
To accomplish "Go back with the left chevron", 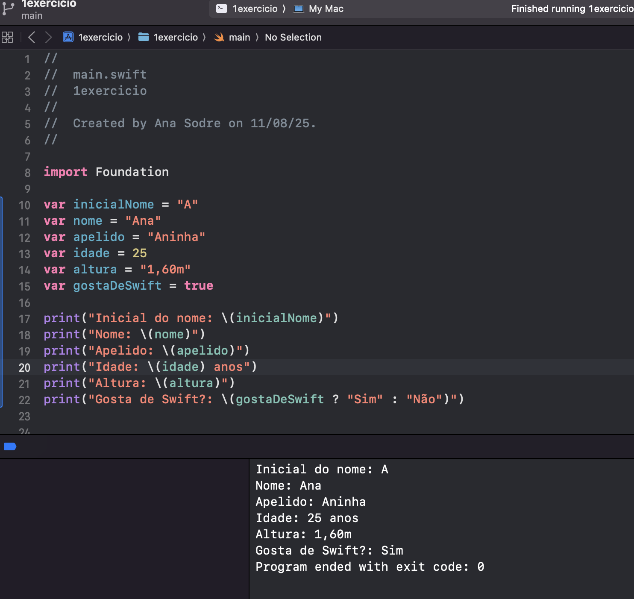I will [32, 37].
